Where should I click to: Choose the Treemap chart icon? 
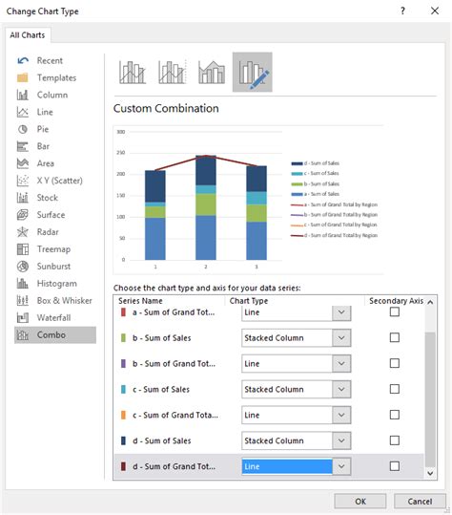click(x=23, y=249)
